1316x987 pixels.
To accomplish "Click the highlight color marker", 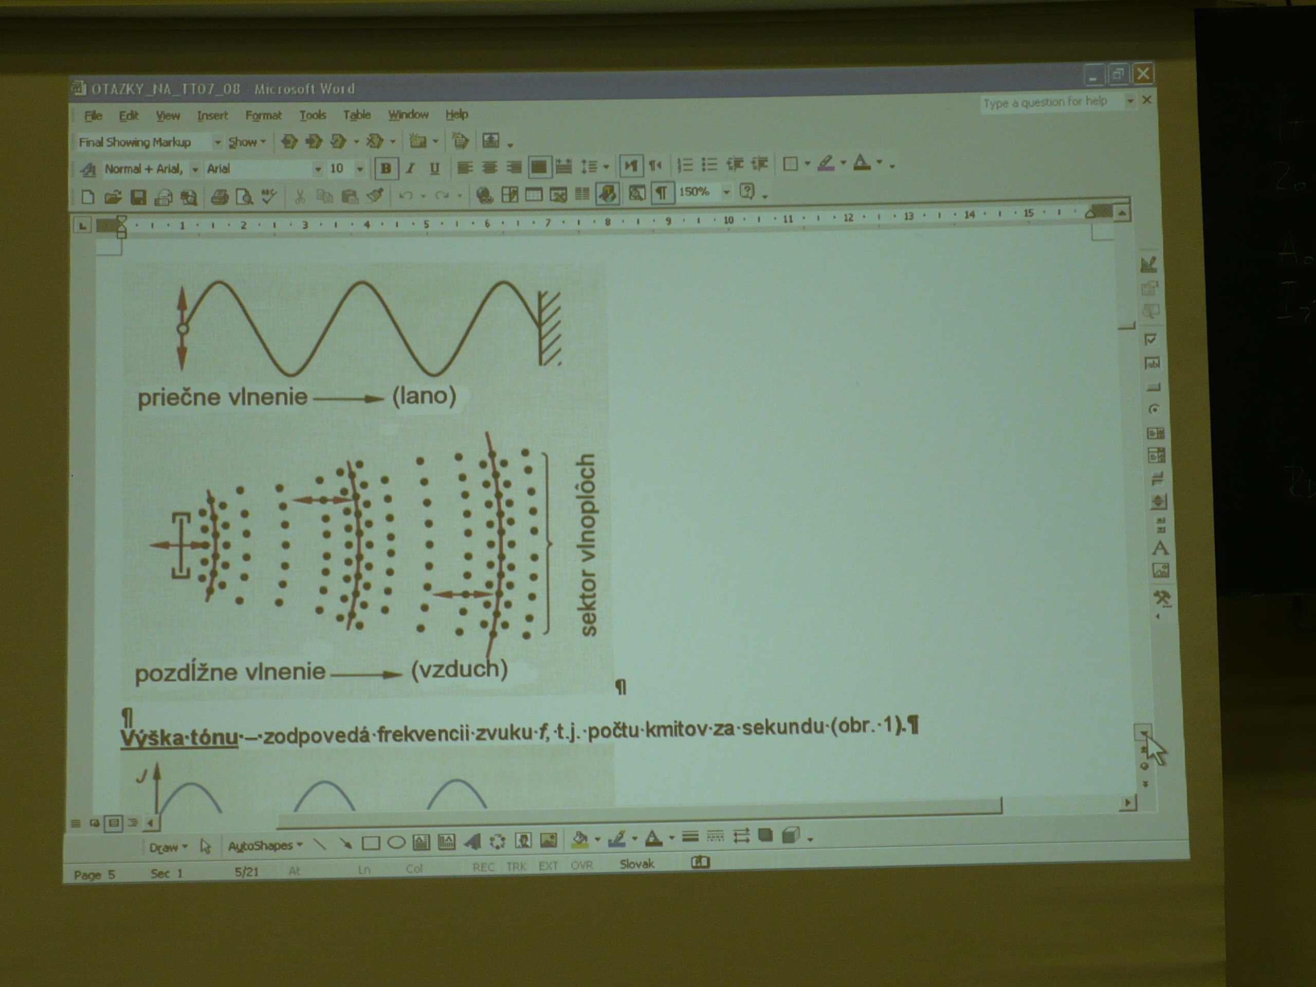I will point(826,163).
